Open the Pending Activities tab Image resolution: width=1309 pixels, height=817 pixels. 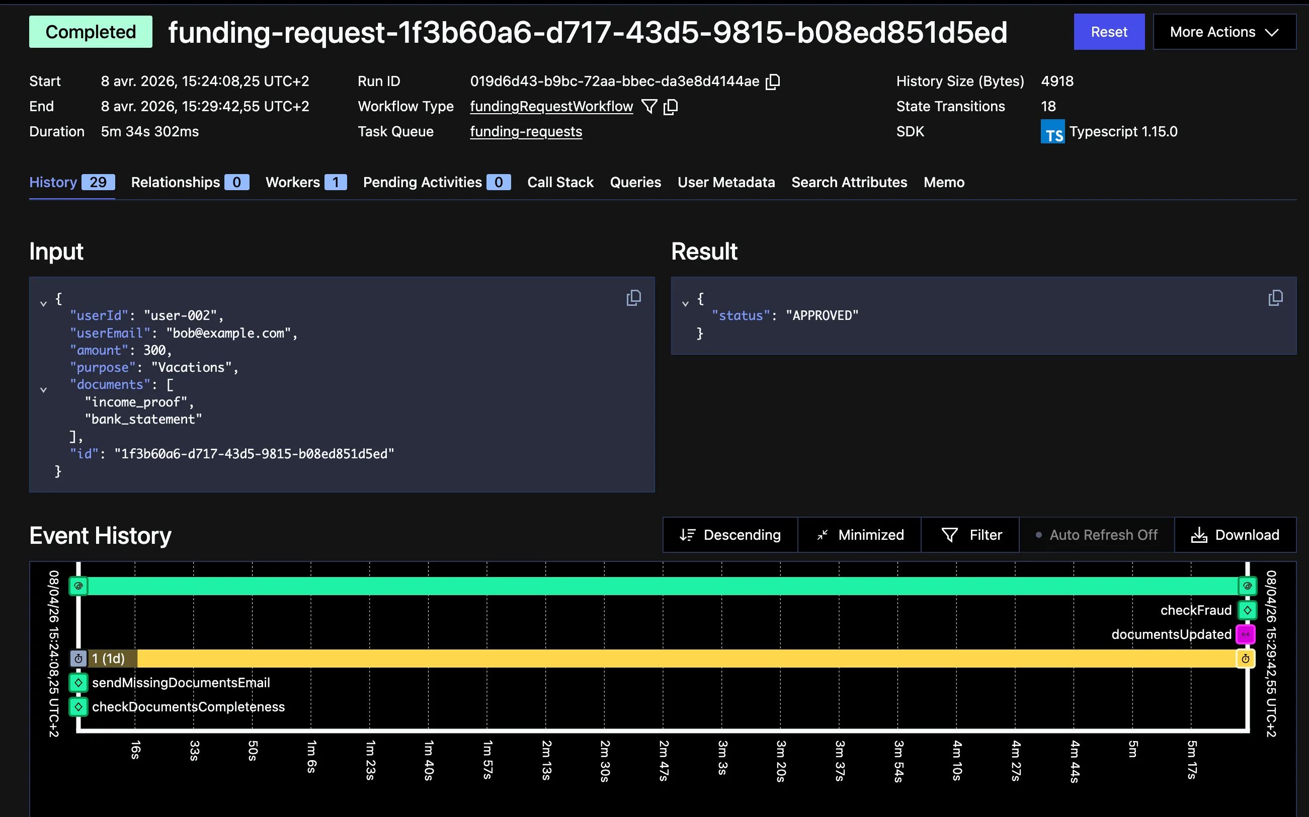pos(423,182)
